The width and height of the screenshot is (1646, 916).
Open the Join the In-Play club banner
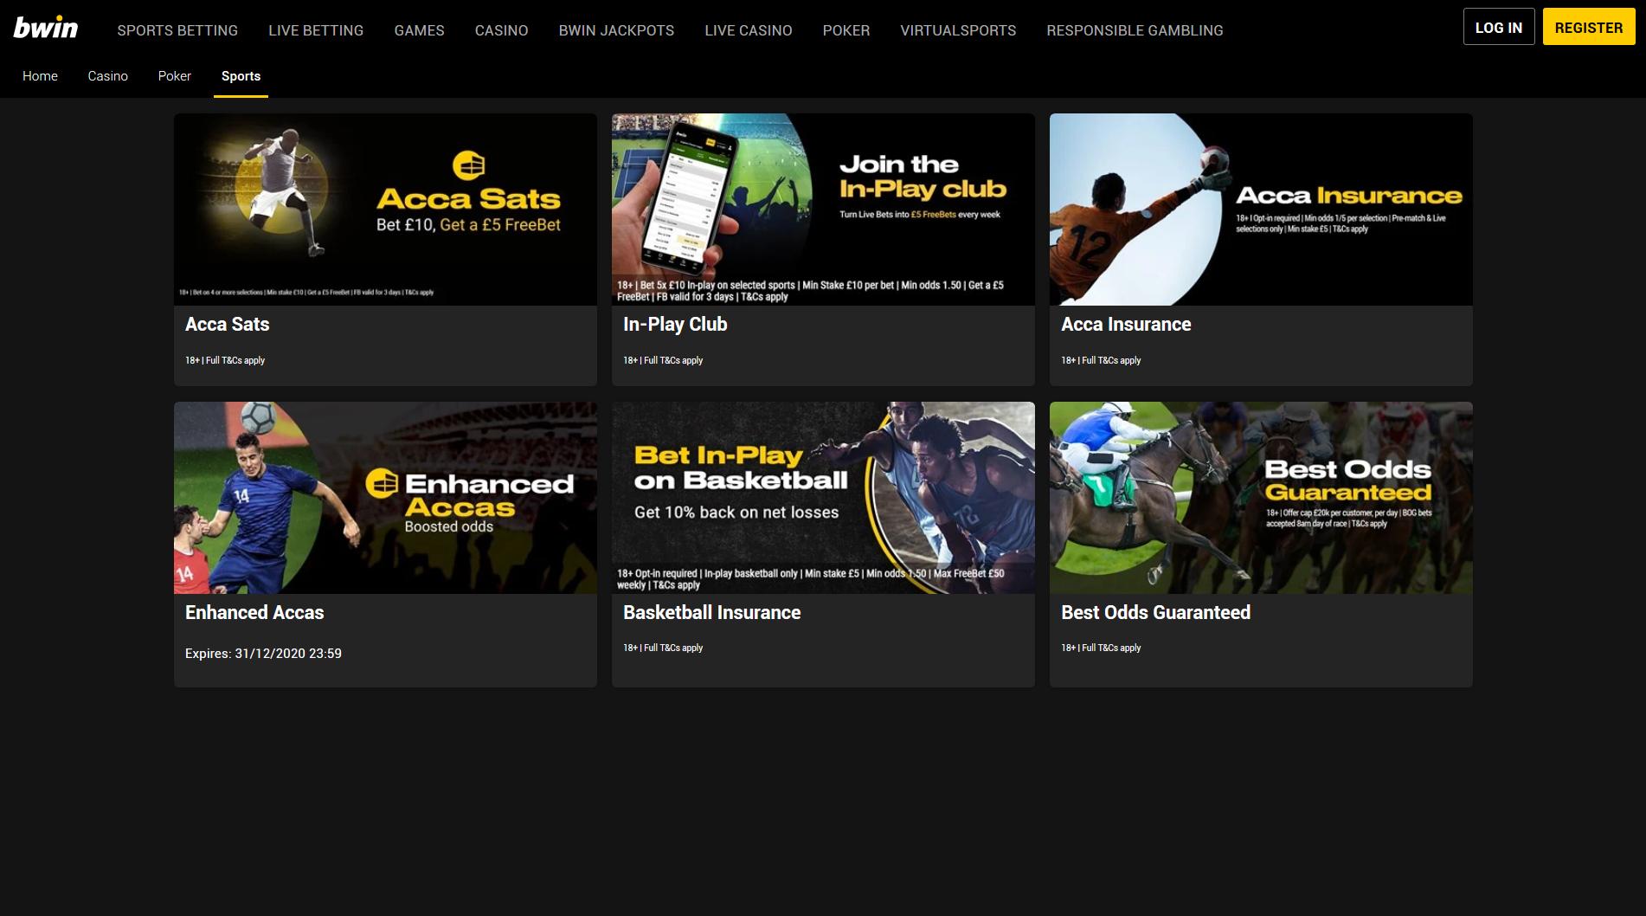point(823,210)
